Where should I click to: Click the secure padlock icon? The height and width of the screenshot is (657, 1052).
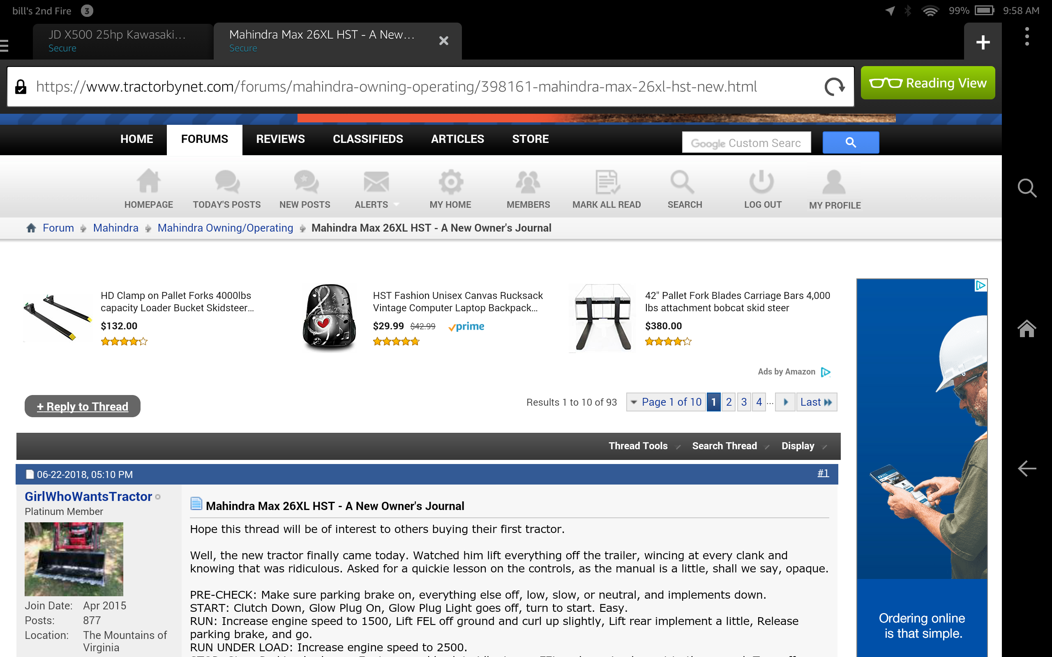click(21, 87)
